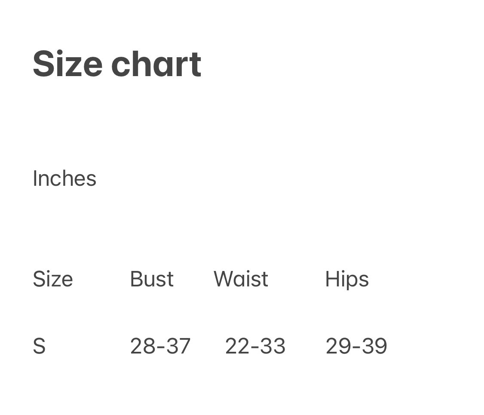
Task: Select the hips measurement "29-39"
Action: [356, 346]
